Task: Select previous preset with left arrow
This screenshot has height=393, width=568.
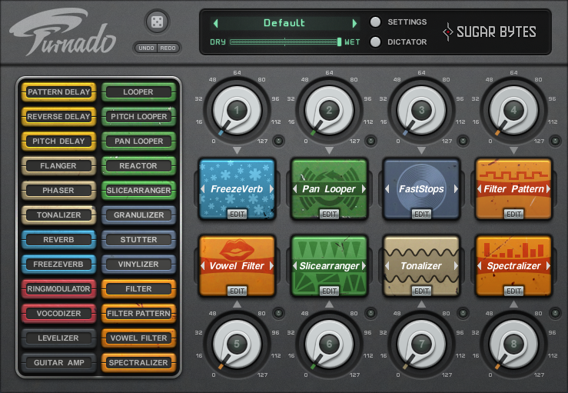Action: pyautogui.click(x=216, y=23)
